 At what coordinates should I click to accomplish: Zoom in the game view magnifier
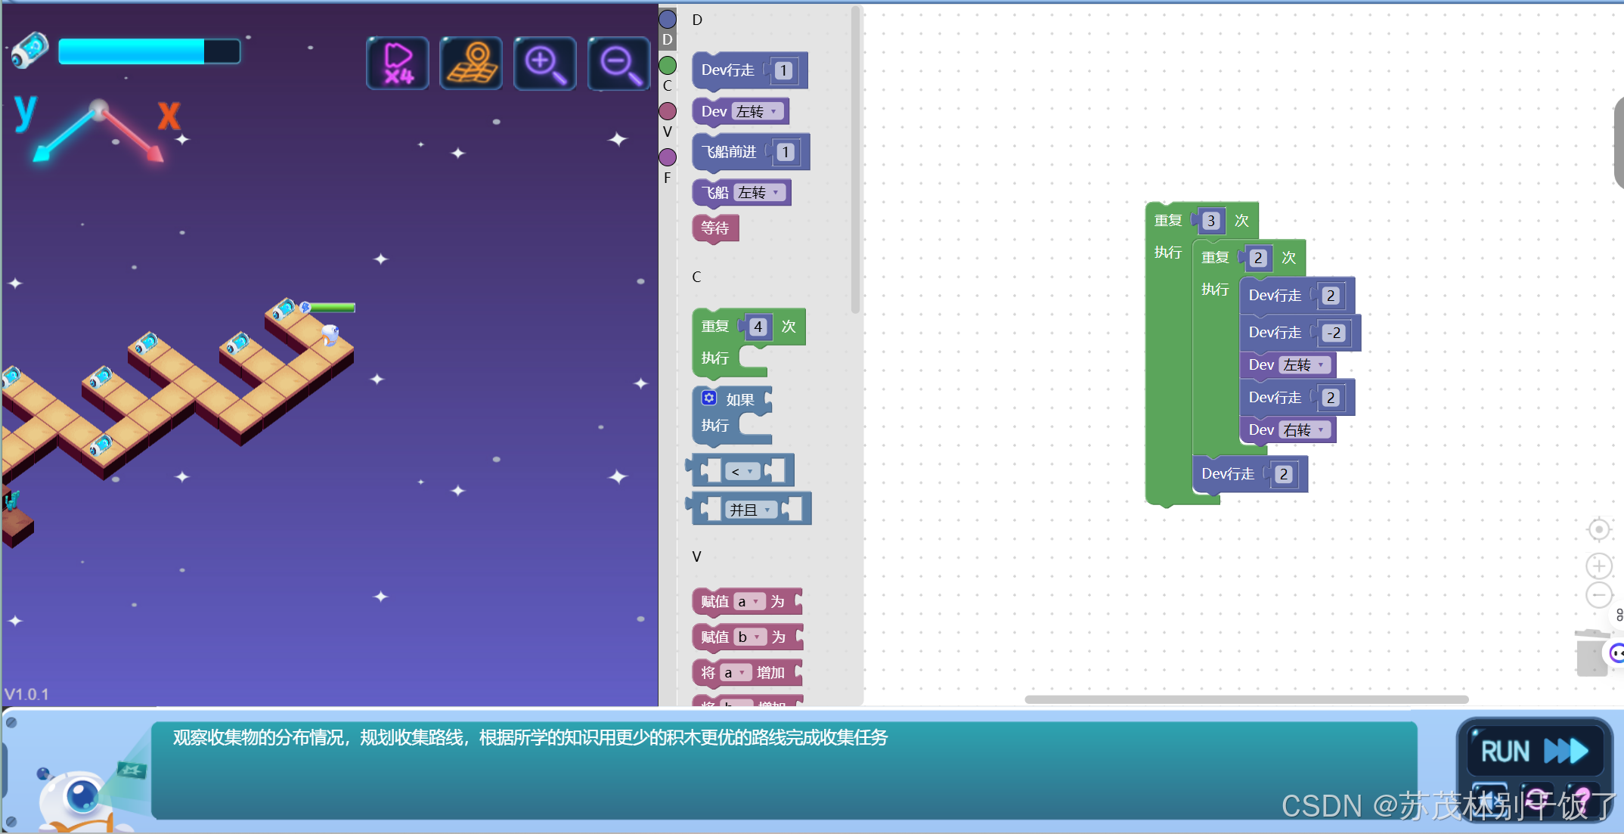(x=544, y=64)
